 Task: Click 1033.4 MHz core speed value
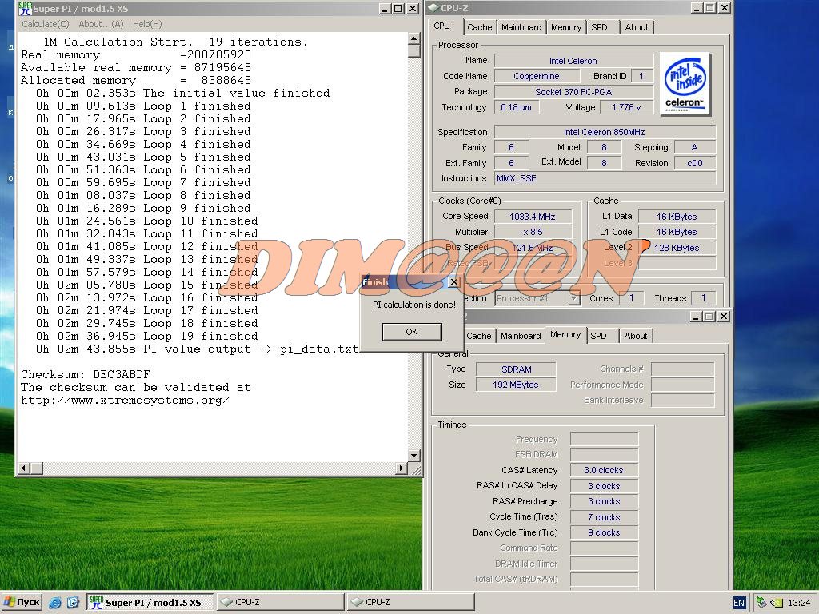click(x=533, y=217)
